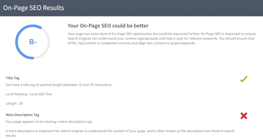Click the "Title Tag" section heading
This screenshot has height=140, width=263.
pyautogui.click(x=13, y=78)
